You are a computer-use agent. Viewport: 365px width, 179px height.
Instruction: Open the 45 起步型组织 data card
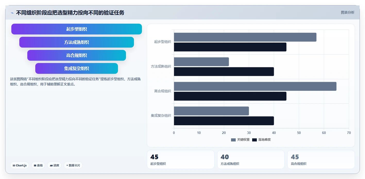pyautogui.click(x=181, y=159)
